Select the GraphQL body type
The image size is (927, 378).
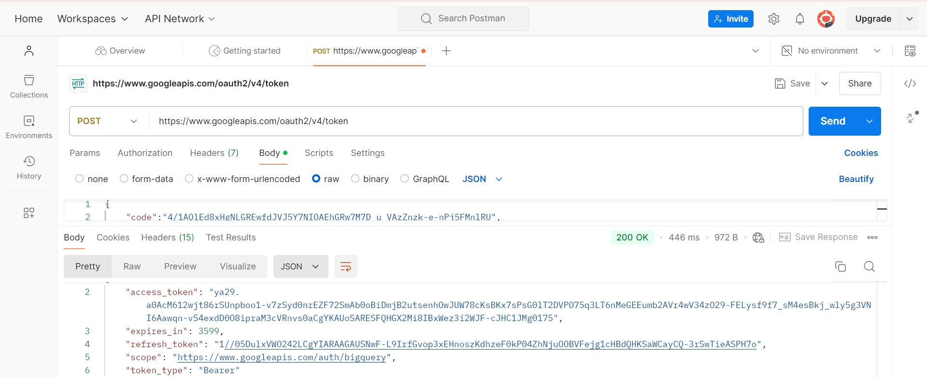point(405,179)
